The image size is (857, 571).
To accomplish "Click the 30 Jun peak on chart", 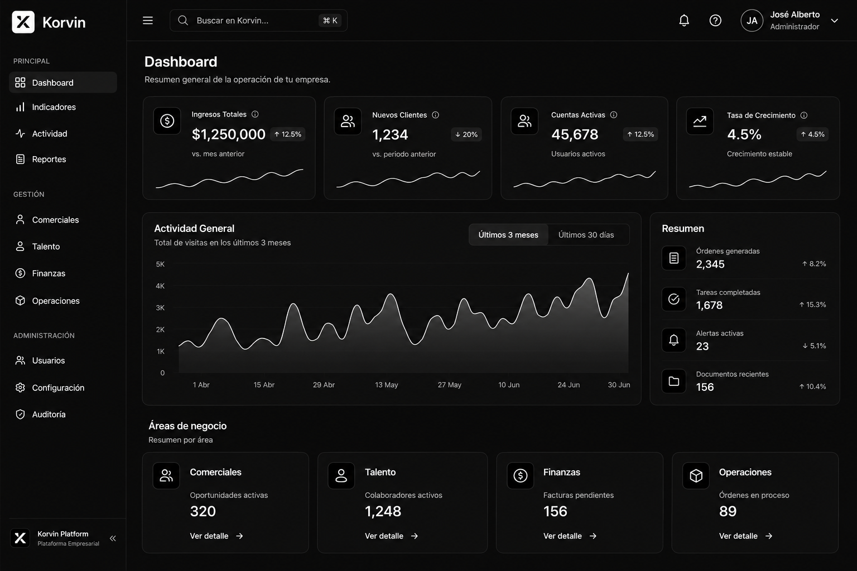I will click(x=628, y=274).
